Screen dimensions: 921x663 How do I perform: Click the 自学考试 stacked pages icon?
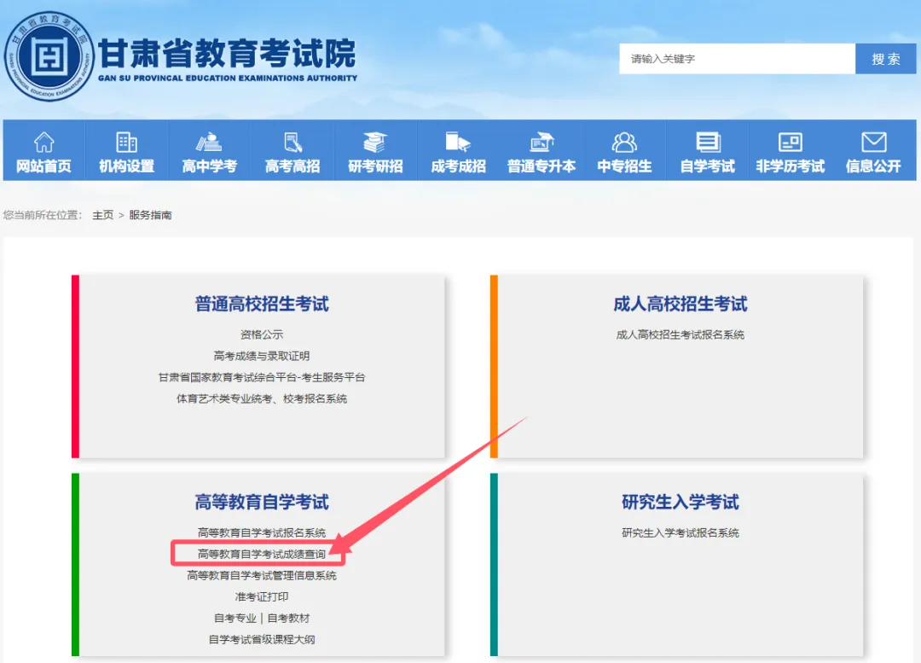(707, 142)
